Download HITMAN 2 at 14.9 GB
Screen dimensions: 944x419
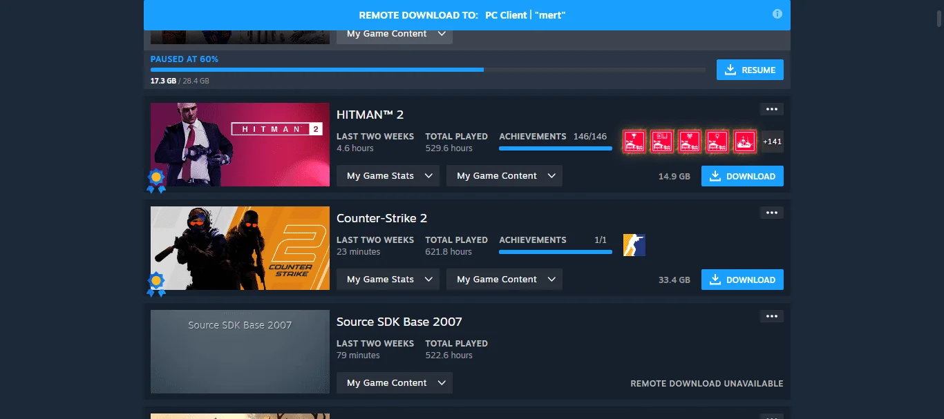coord(742,176)
